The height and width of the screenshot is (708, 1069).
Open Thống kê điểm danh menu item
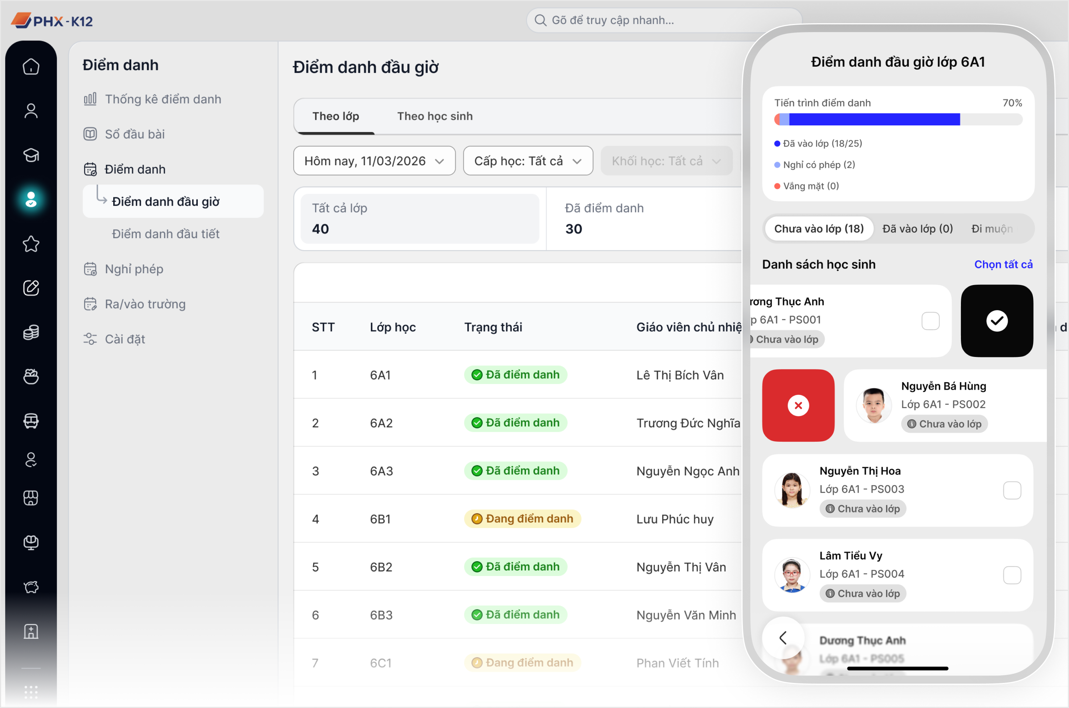click(153, 99)
